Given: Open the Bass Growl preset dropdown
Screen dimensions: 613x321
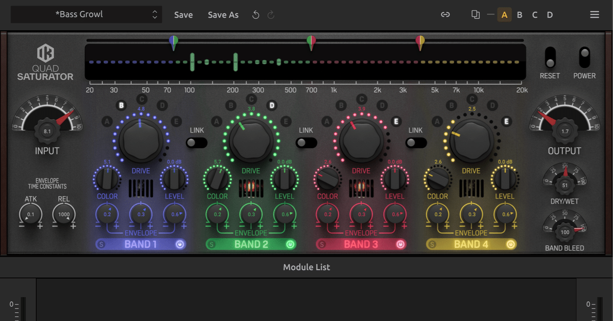Looking at the screenshot, I should click(x=86, y=14).
